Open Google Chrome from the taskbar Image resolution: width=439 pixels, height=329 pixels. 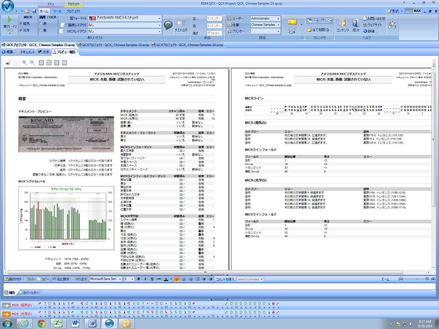(x=41, y=323)
